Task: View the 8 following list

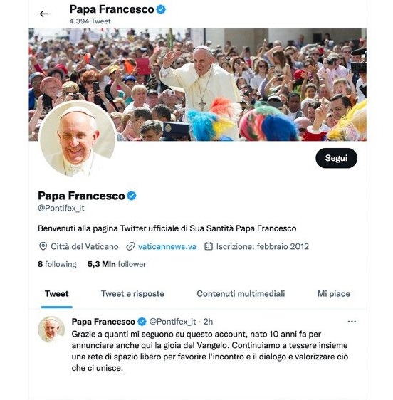Action: 57,264
